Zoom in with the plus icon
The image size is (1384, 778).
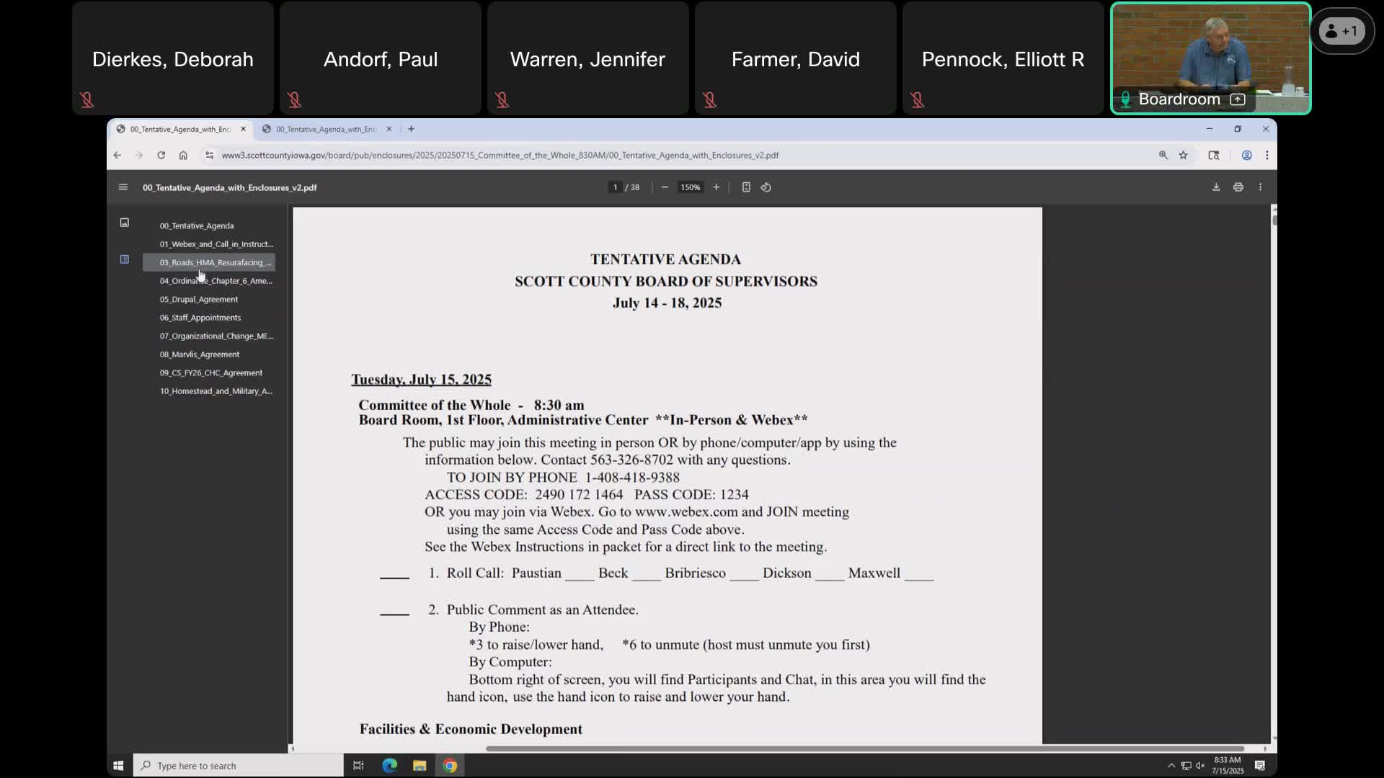click(716, 187)
